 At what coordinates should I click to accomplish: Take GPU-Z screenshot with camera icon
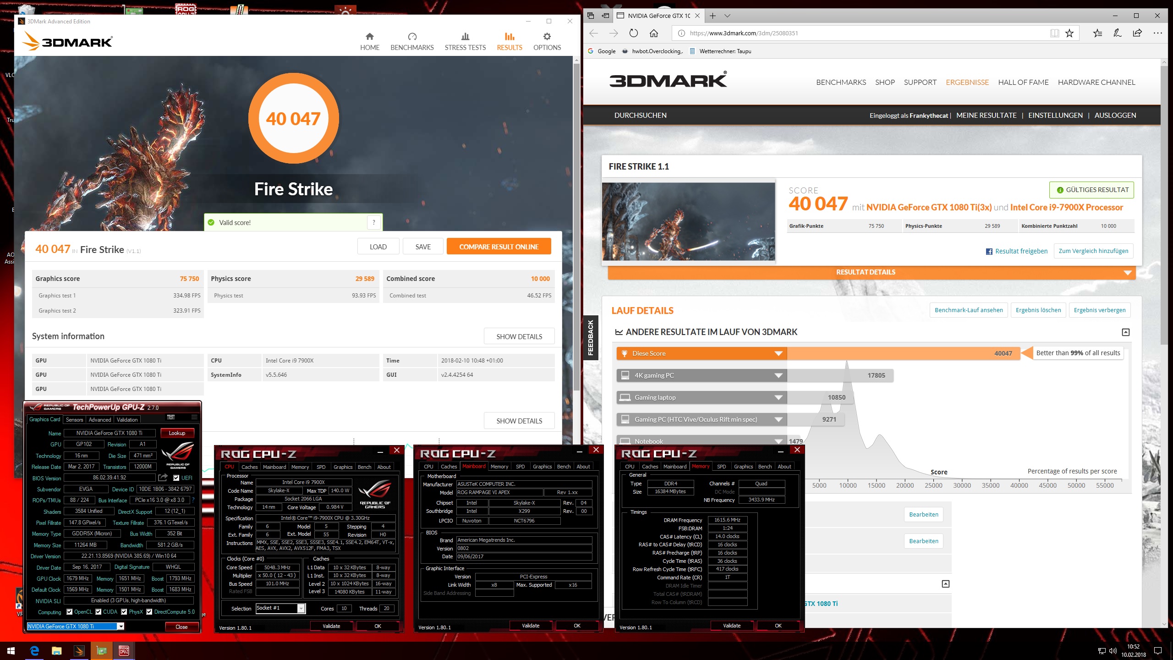point(171,417)
